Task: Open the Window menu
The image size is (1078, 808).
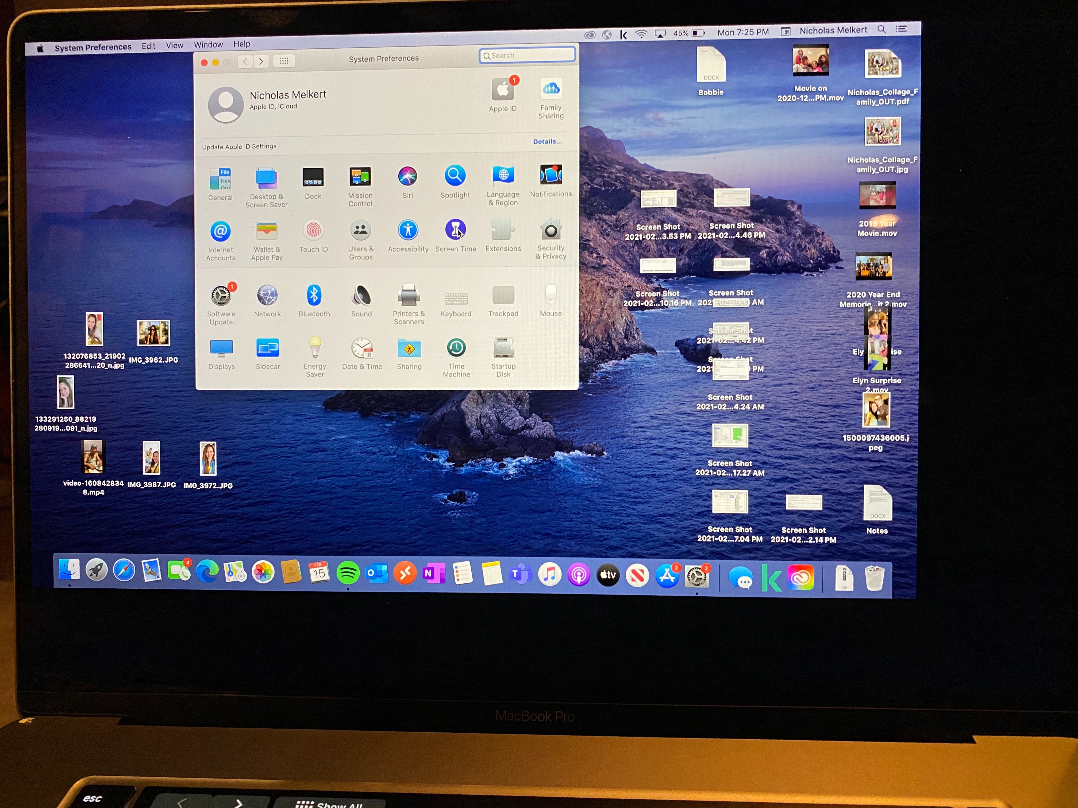Action: pos(208,45)
